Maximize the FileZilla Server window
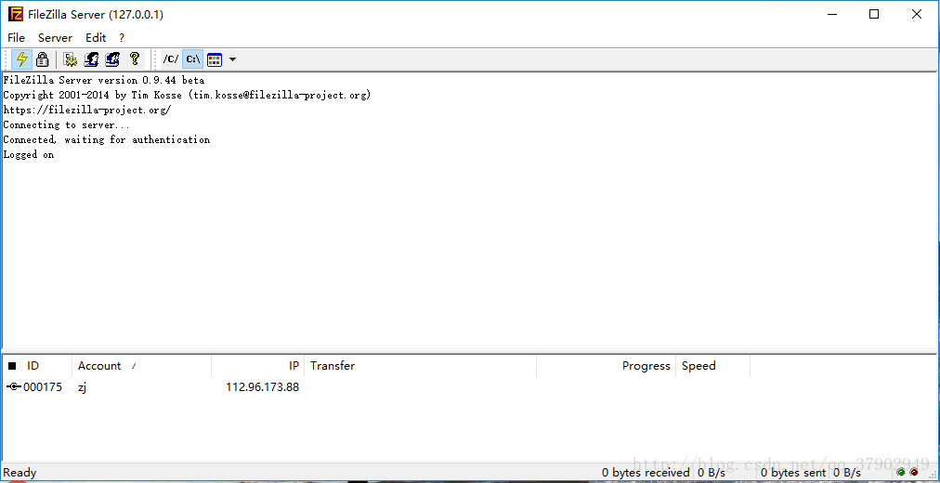The height and width of the screenshot is (483, 940). 874,14
